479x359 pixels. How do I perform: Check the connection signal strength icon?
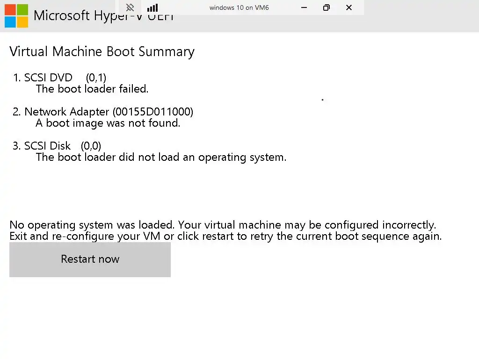pyautogui.click(x=152, y=7)
